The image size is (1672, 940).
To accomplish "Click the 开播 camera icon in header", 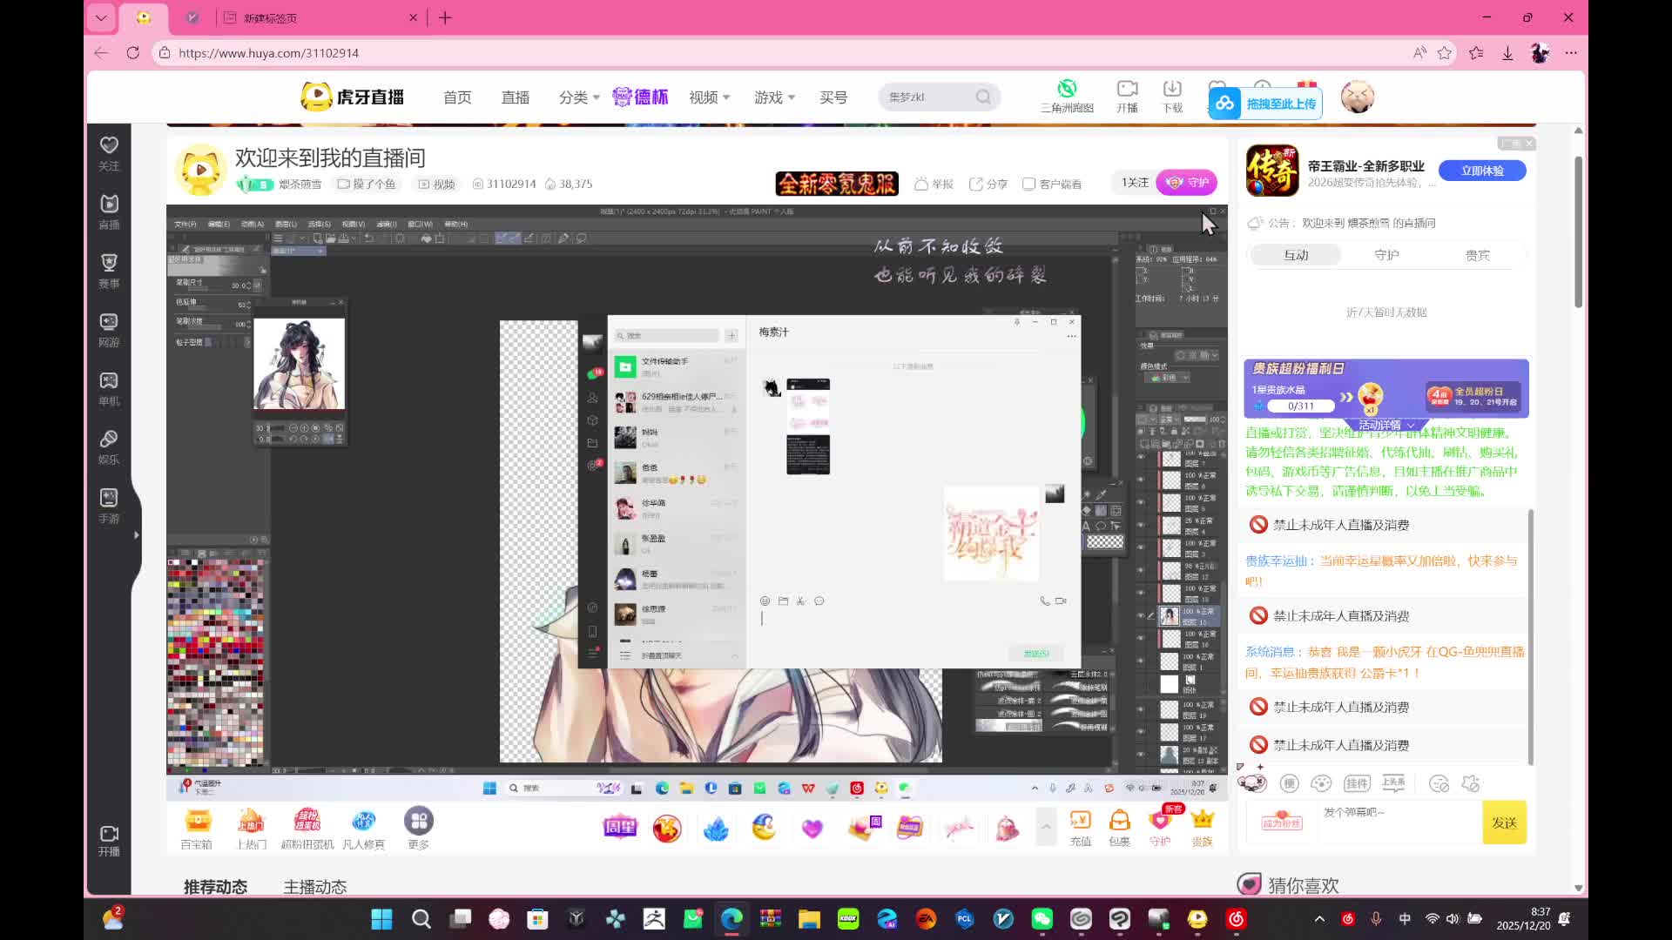I will (x=1127, y=90).
